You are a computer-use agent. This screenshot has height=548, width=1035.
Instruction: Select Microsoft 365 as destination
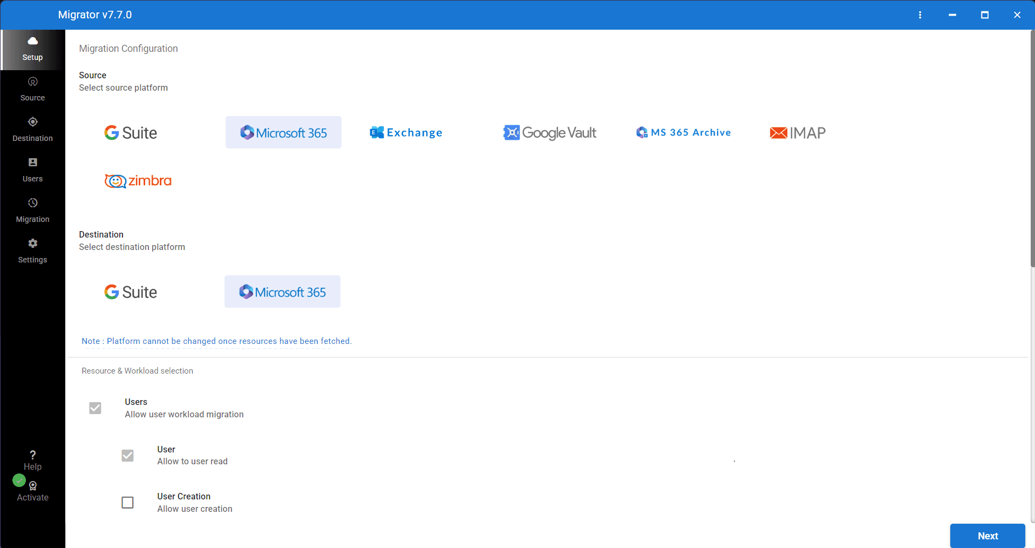[282, 292]
